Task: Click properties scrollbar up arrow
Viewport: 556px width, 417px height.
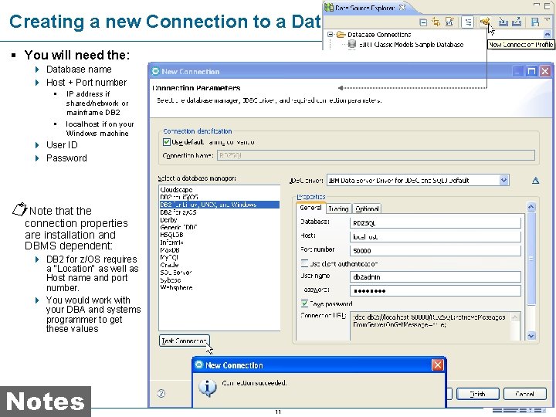Action: [531, 207]
